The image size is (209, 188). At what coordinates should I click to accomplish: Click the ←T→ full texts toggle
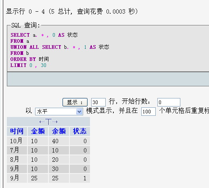(48, 122)
